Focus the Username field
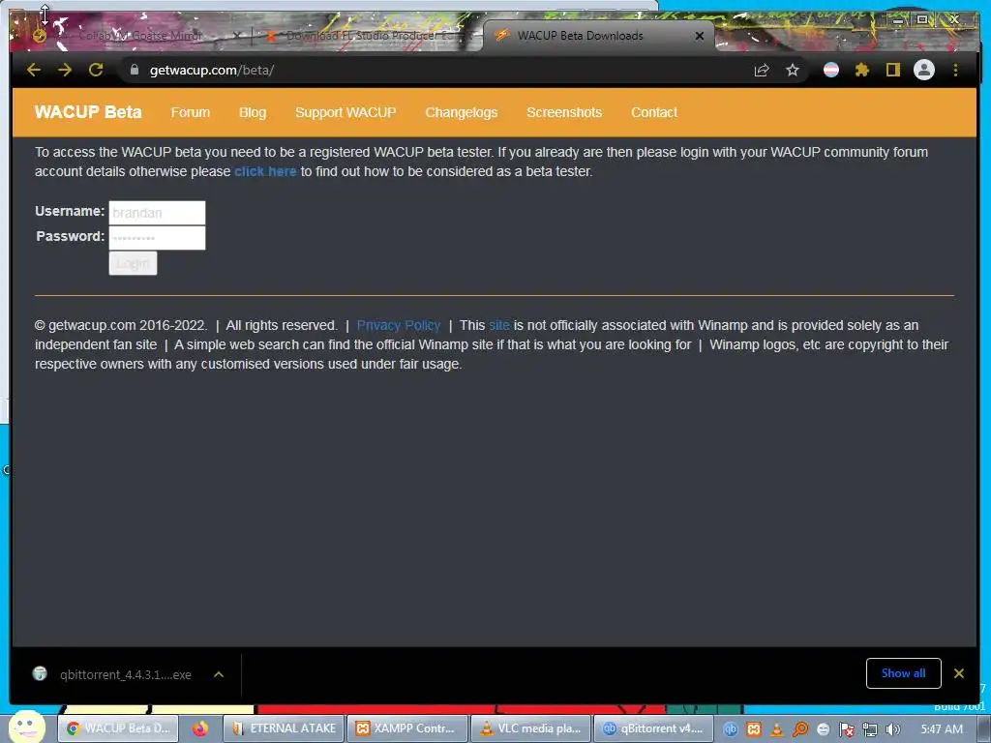Image resolution: width=991 pixels, height=743 pixels. tap(158, 213)
